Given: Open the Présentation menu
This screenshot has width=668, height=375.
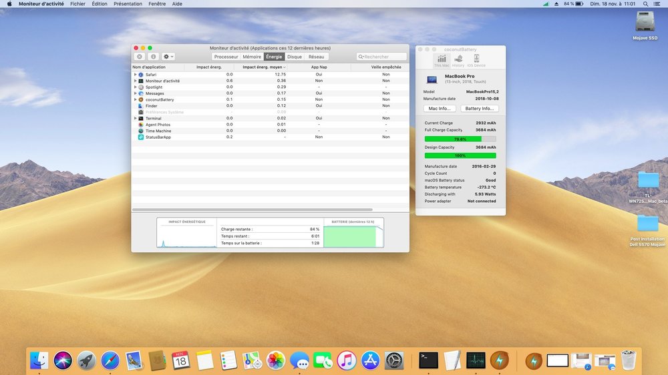Looking at the screenshot, I should coord(128,4).
